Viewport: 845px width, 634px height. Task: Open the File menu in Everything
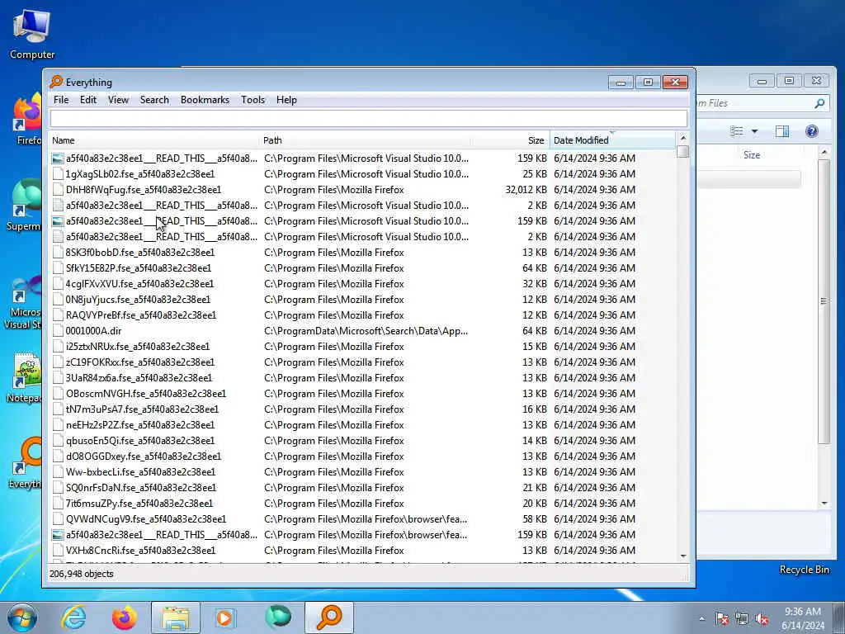click(x=61, y=100)
